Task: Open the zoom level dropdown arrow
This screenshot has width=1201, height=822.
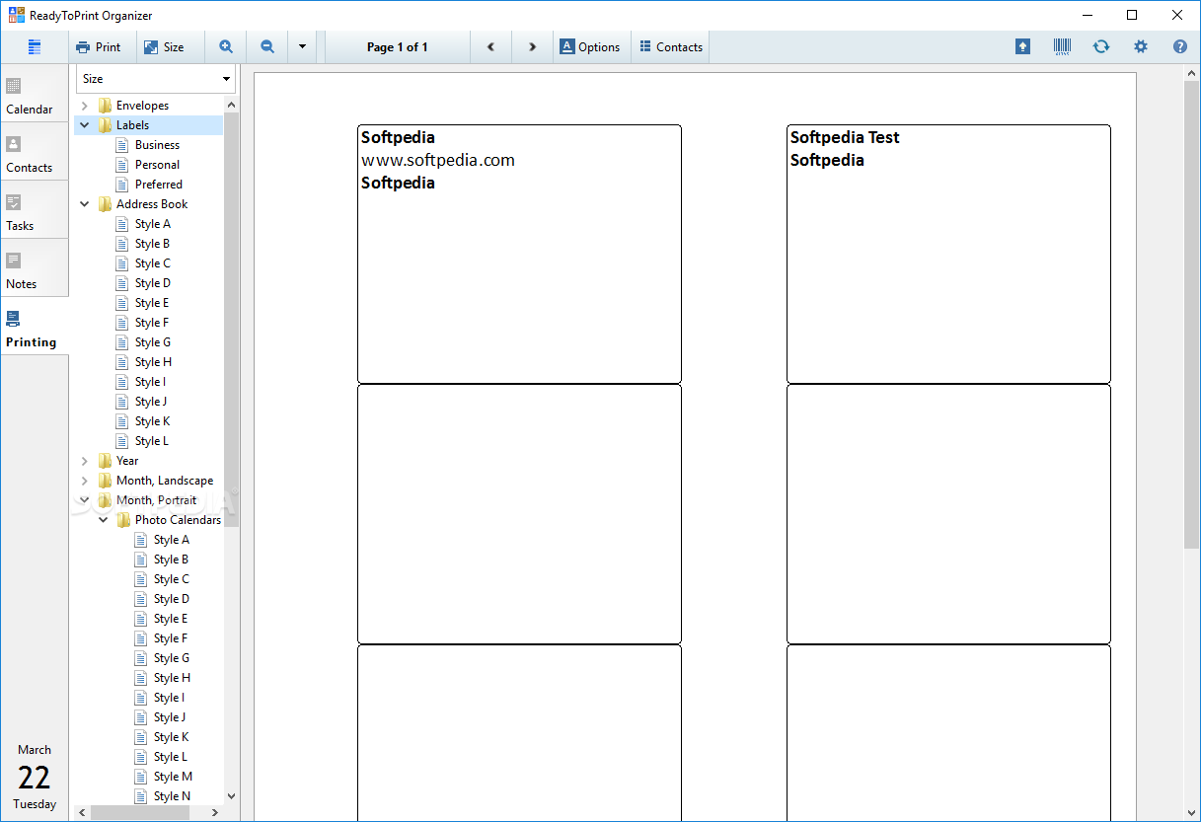Action: point(302,46)
